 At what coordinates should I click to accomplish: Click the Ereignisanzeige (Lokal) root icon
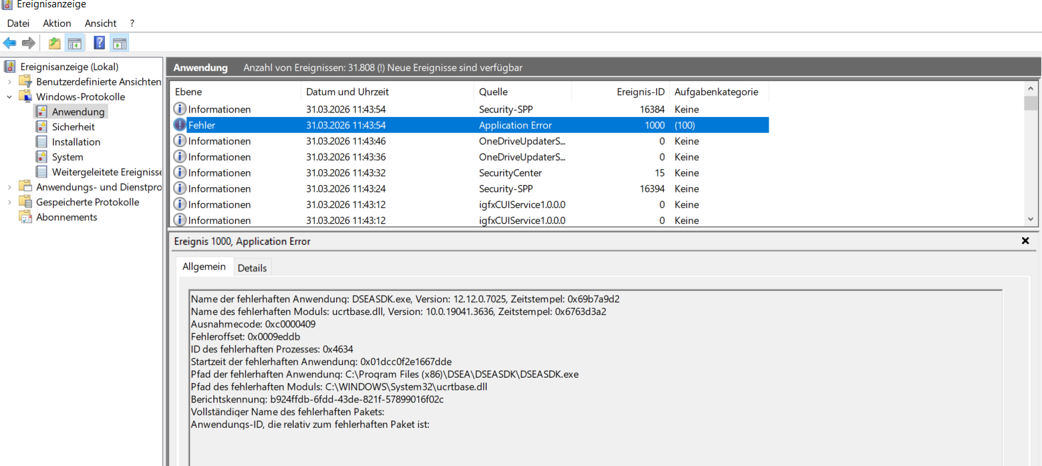pyautogui.click(x=10, y=67)
